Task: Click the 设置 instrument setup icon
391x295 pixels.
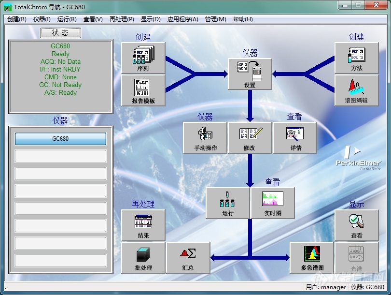Action: pyautogui.click(x=250, y=74)
